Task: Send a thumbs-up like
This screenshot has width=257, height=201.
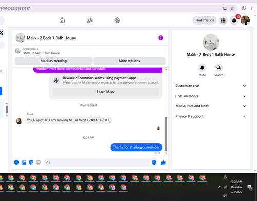Action: coord(163,162)
